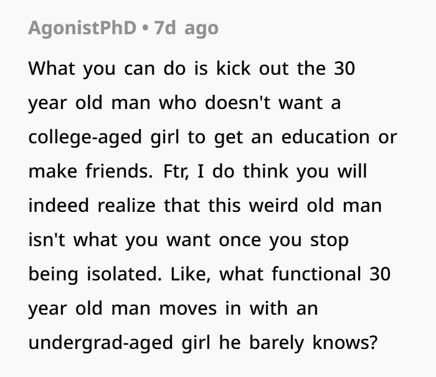Screen dimensions: 436x377
Task: Click the word "isn't" in the comment
Action: tap(45, 240)
